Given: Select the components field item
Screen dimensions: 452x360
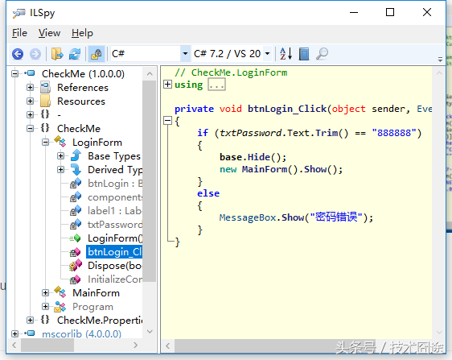Looking at the screenshot, I should point(115,197).
